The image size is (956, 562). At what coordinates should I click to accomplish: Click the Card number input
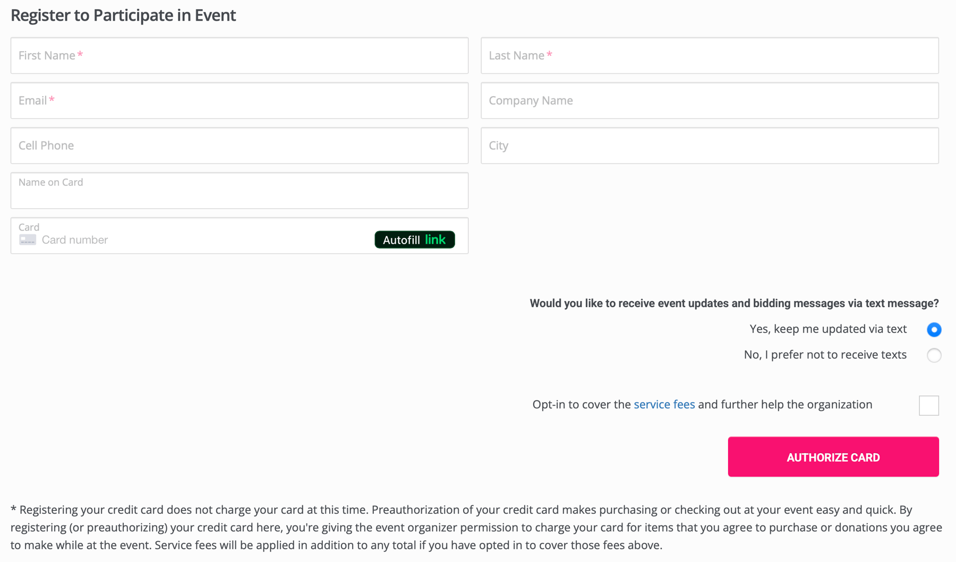point(204,240)
